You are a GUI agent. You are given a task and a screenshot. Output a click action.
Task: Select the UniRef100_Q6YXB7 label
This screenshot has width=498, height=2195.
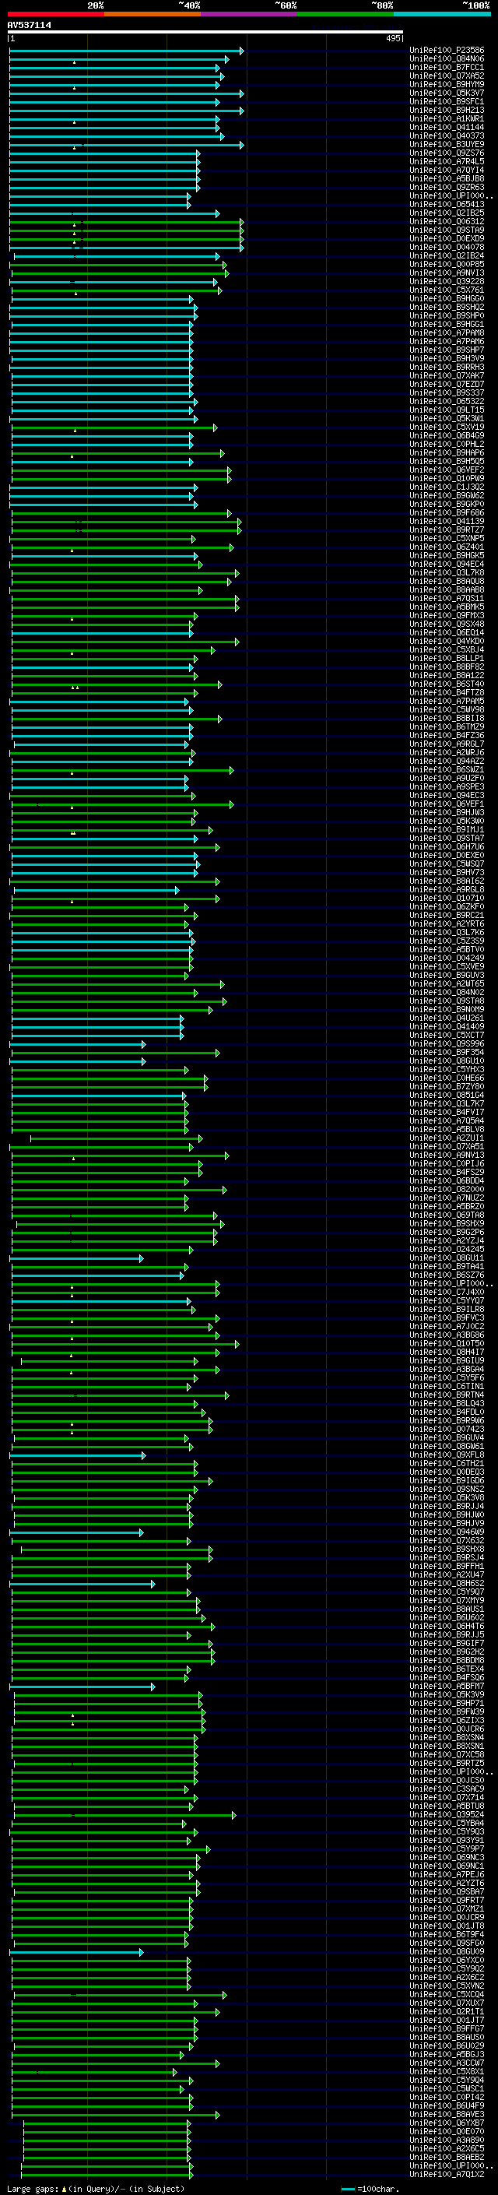coord(447,2123)
